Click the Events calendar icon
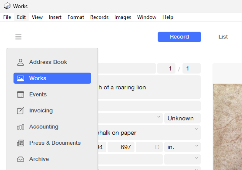 click(21, 94)
